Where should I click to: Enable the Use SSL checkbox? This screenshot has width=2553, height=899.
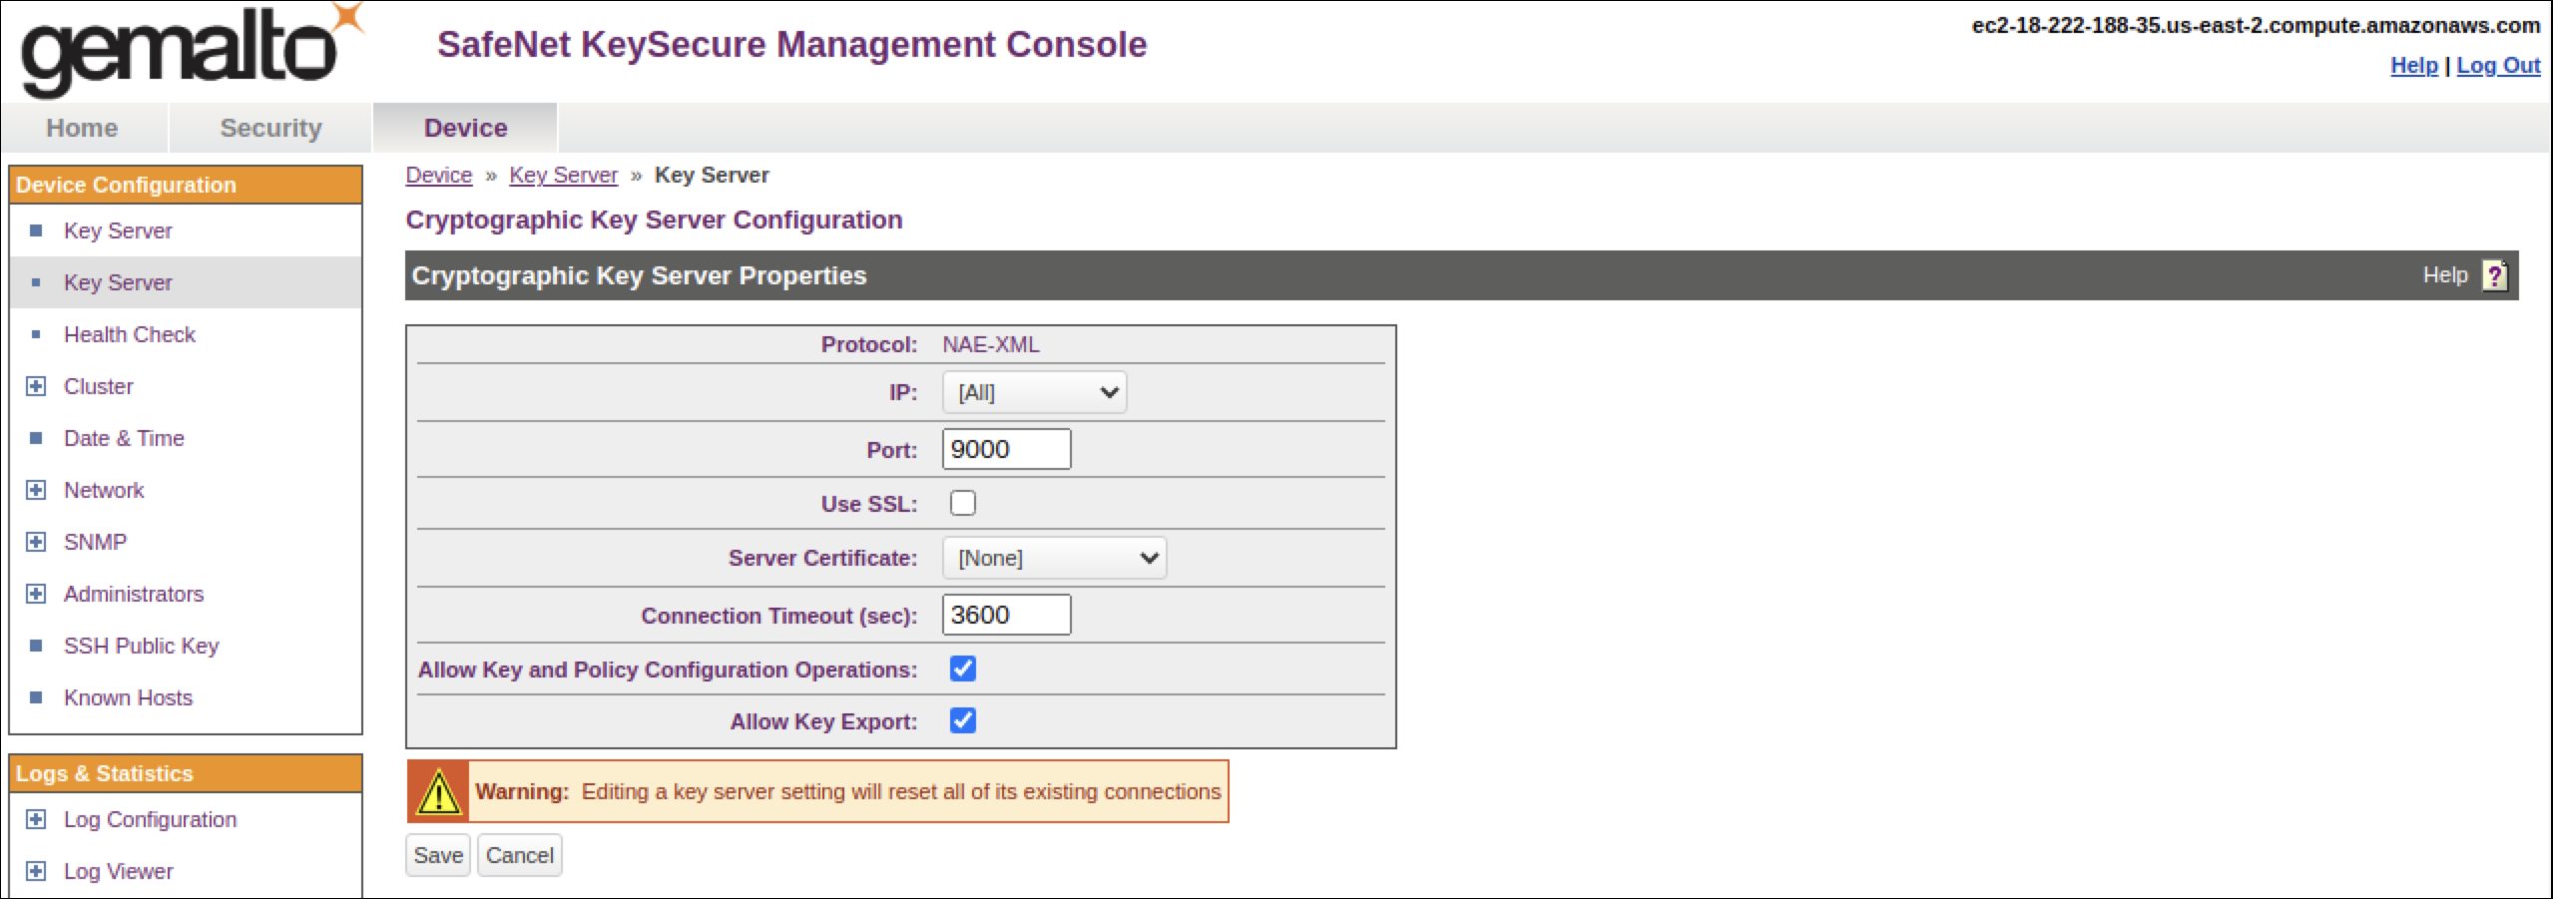[962, 504]
